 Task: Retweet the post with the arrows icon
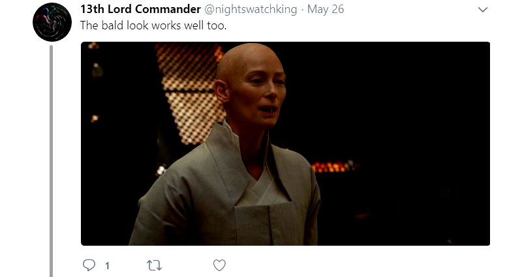point(154,265)
